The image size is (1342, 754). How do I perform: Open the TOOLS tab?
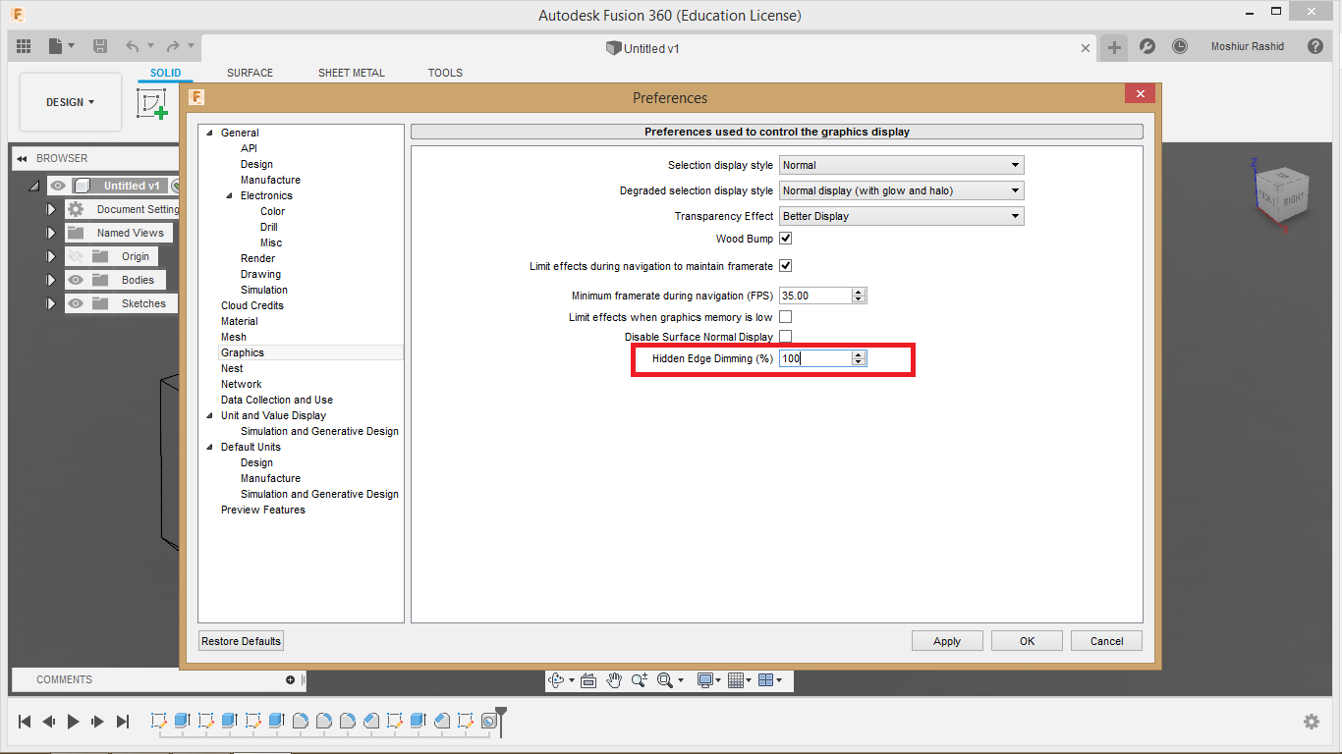445,73
